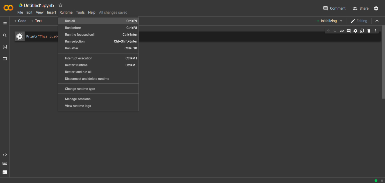Copy link to cell icon
The image size is (385, 183).
point(342,31)
